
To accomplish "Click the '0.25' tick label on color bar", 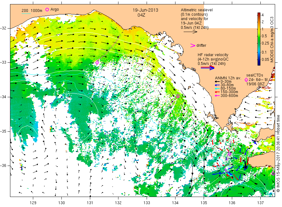I will tap(265, 43).
